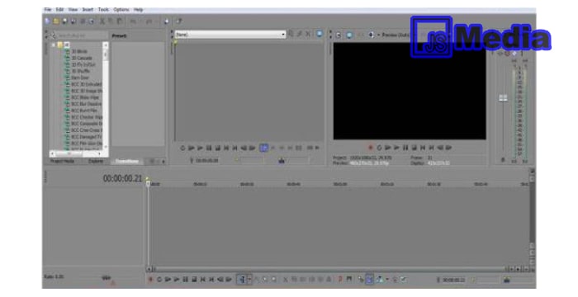578x297 pixels.
Task: Open the Options menu
Action: pyautogui.click(x=121, y=10)
